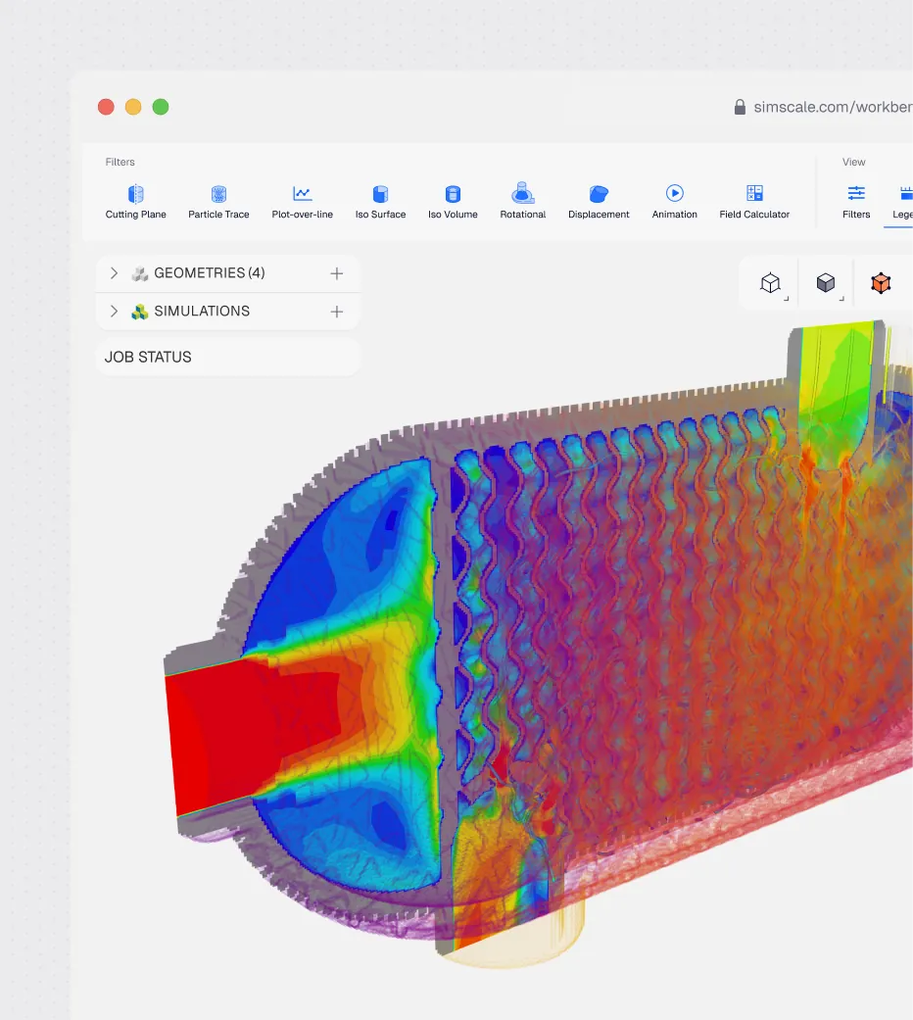Select the Rotational filter
Viewport: 913px width, 1020px height.
[523, 202]
